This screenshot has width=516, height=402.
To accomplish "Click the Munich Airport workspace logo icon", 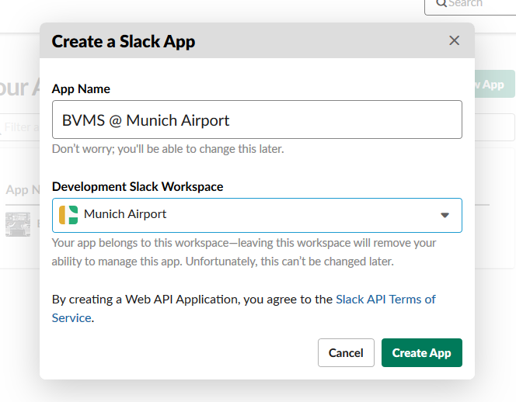I will pos(68,215).
